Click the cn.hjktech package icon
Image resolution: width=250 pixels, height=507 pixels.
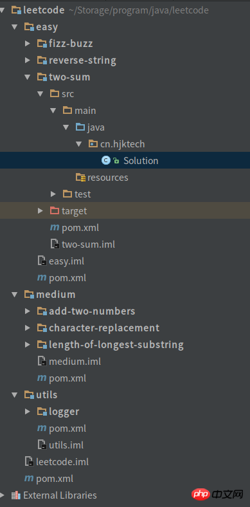pos(93,143)
